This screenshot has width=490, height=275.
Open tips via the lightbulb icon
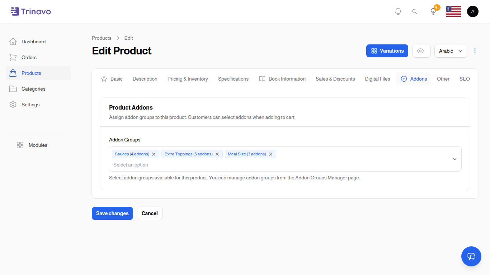point(433,11)
